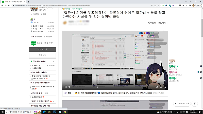The height and width of the screenshot is (114, 203).
Task: Enter fullscreen in the video player
Action: [x=165, y=87]
